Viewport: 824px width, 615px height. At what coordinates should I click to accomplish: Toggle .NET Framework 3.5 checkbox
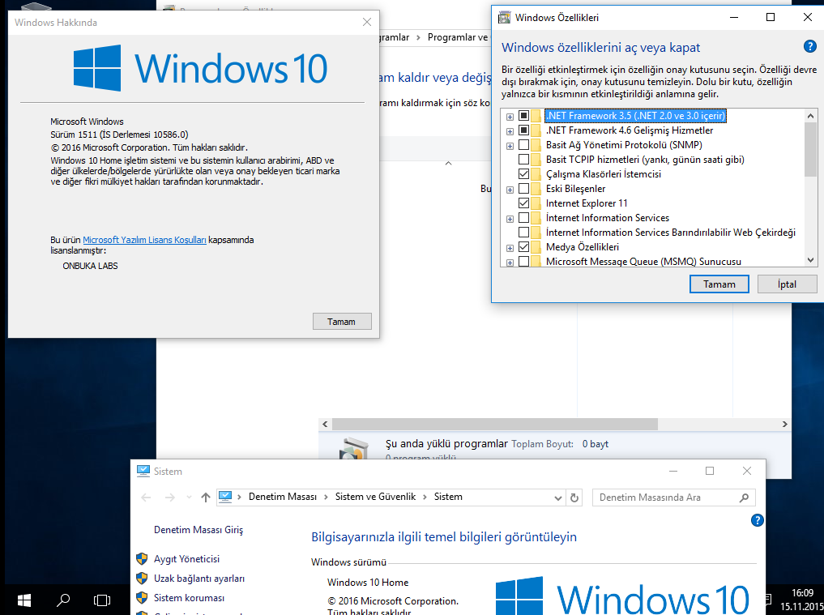point(524,116)
